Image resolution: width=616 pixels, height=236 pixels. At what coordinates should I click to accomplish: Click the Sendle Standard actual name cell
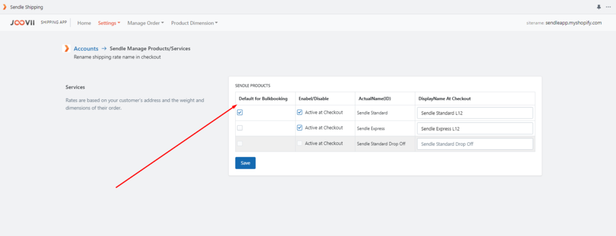tap(372, 113)
